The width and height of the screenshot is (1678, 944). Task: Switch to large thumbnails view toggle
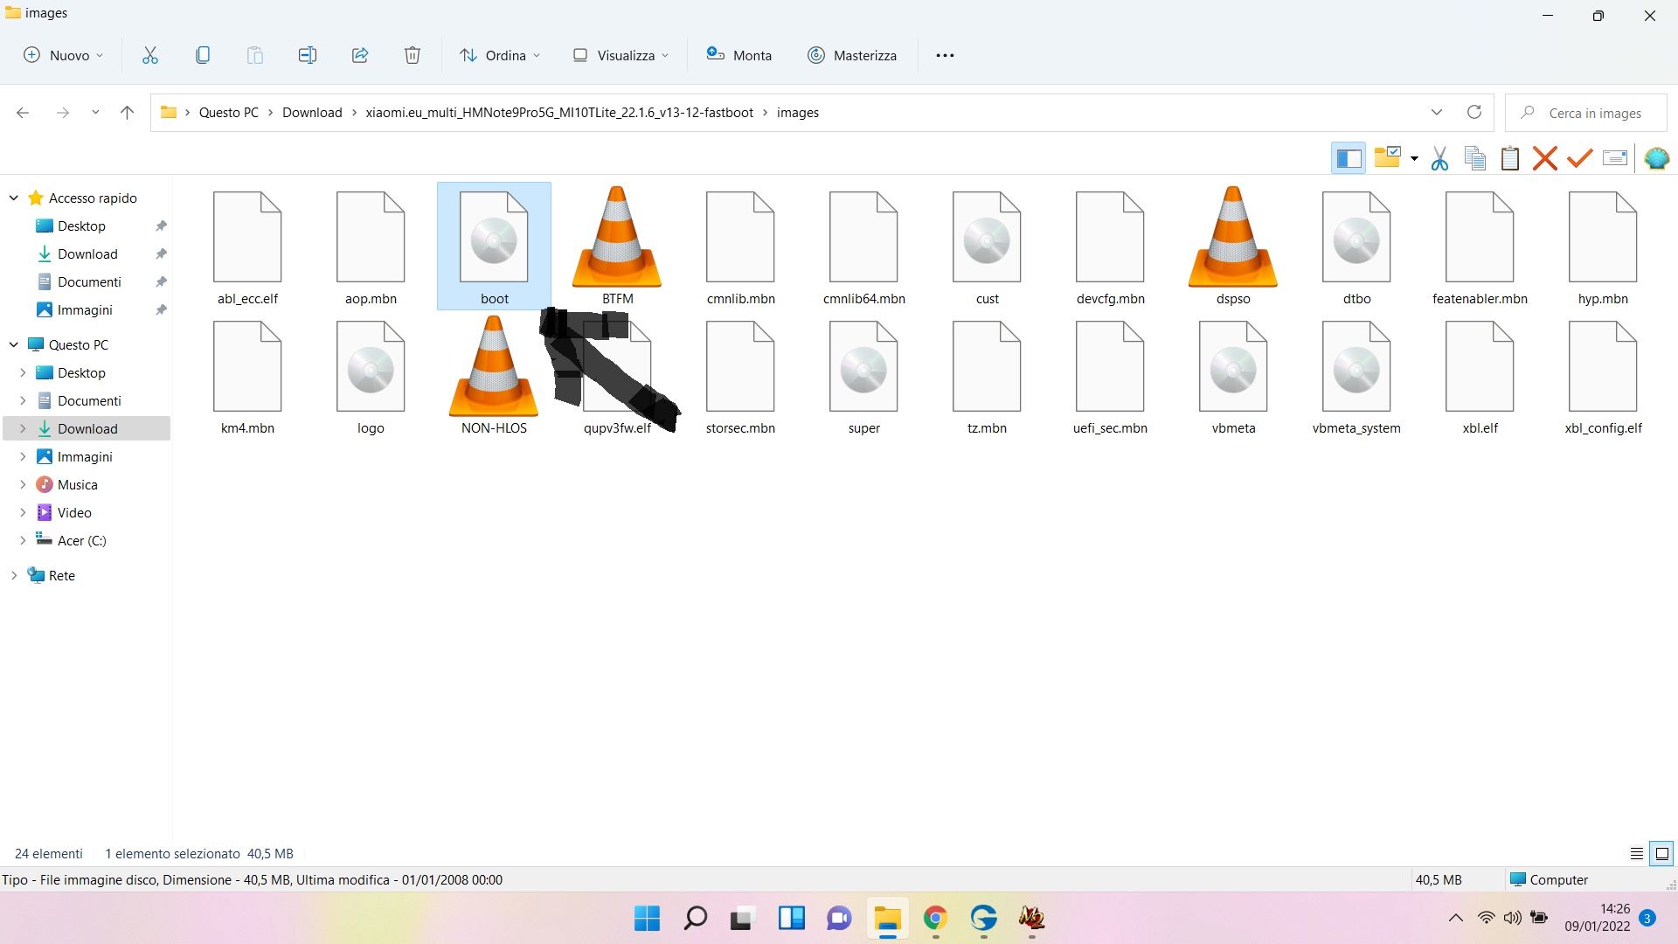pos(1661,854)
